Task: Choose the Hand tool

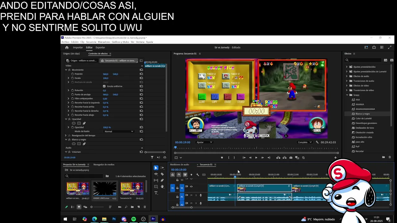Action: [162, 186]
